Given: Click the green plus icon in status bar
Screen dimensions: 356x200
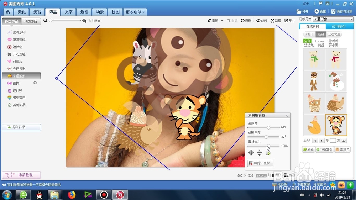Looking at the screenshot, I should coord(350,185).
